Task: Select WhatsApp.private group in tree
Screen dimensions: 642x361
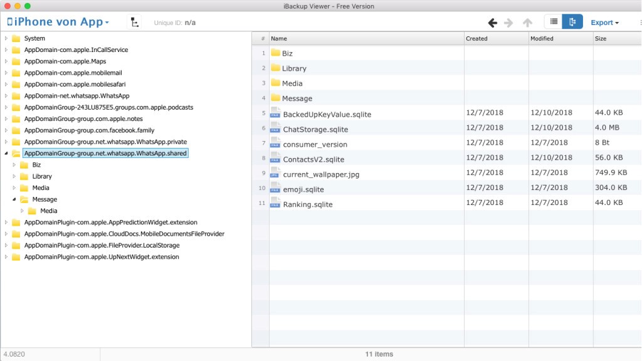Action: point(105,142)
